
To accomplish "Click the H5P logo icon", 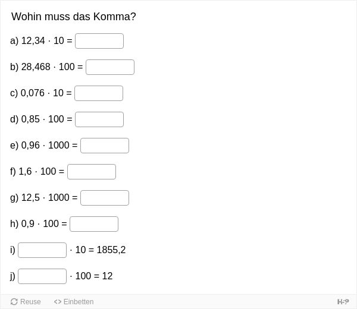I will coord(343,302).
